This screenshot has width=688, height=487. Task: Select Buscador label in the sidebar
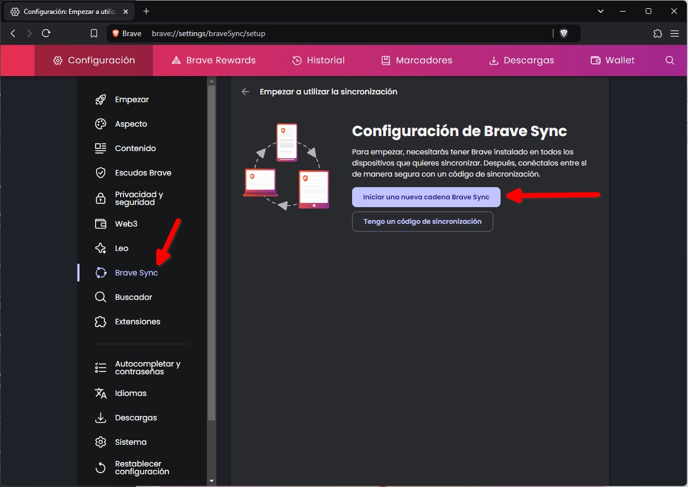pos(133,297)
